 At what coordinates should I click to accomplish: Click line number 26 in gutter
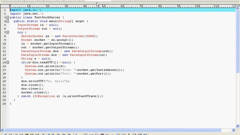click(x=4, y=103)
